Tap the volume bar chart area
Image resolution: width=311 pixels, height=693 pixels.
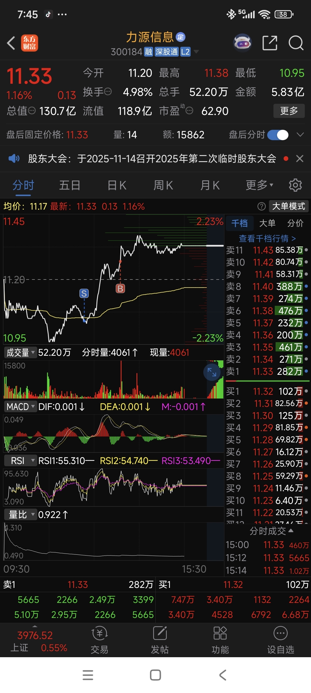click(113, 379)
